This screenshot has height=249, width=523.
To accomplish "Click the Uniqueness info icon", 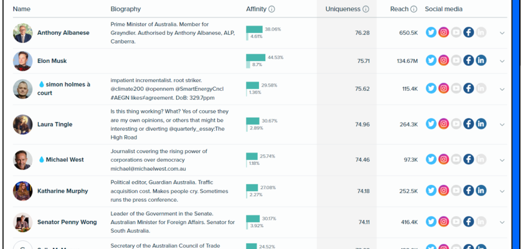I will tap(365, 9).
